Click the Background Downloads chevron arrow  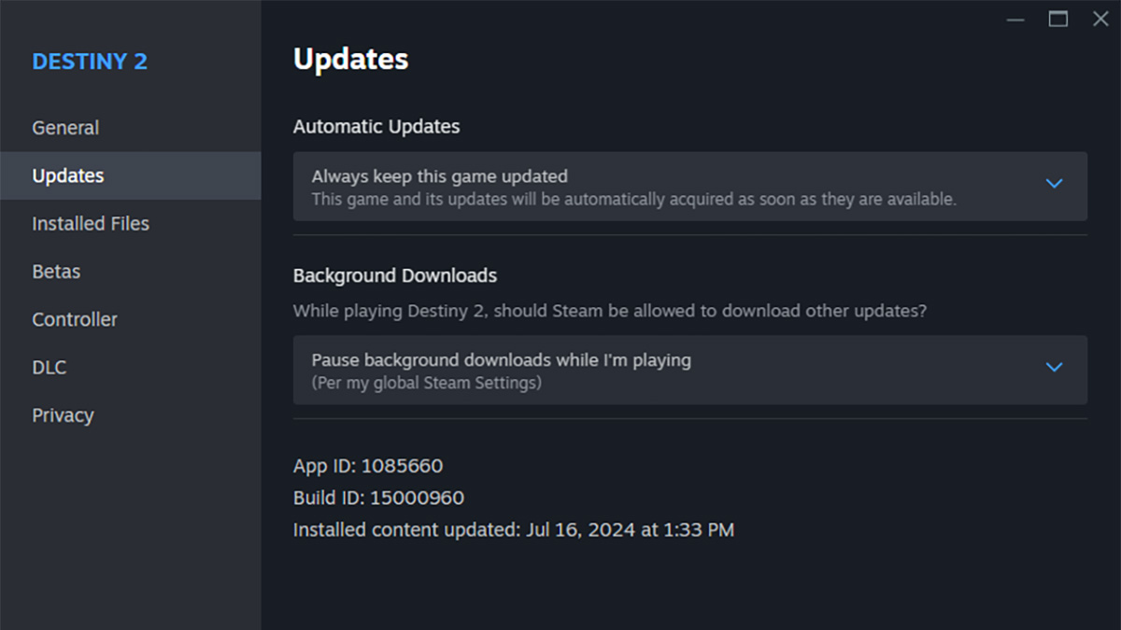click(1055, 368)
